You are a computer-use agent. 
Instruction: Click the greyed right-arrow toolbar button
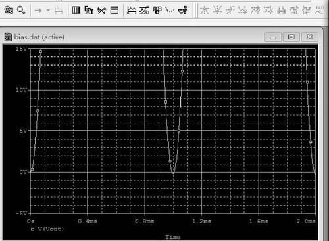38,10
